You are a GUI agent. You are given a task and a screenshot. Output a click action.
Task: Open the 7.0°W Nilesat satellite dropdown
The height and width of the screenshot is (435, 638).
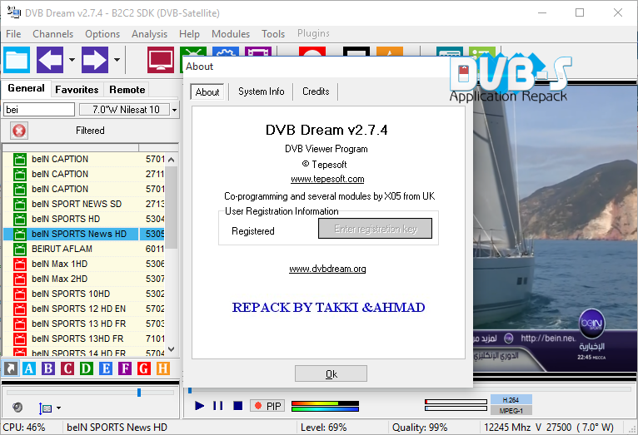click(175, 110)
